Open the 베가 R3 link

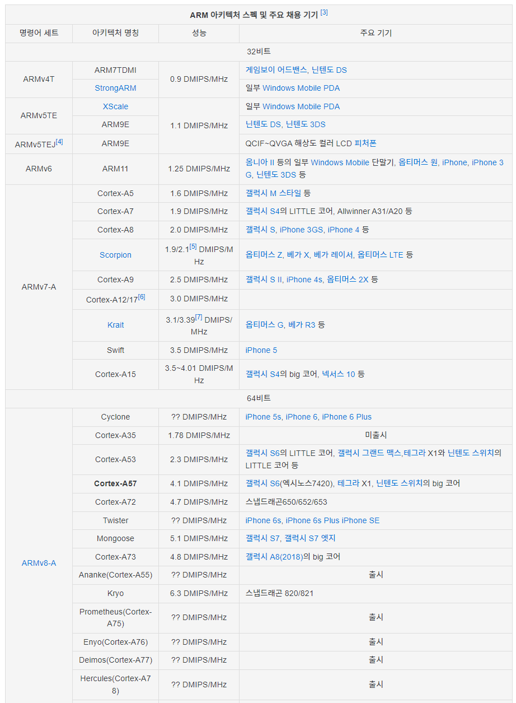tap(302, 325)
